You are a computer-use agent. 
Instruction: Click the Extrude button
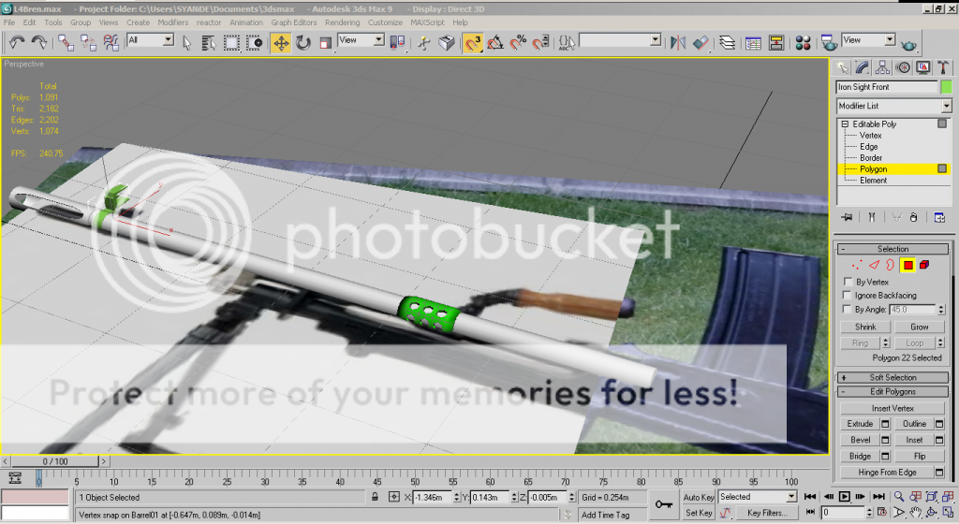coord(860,424)
